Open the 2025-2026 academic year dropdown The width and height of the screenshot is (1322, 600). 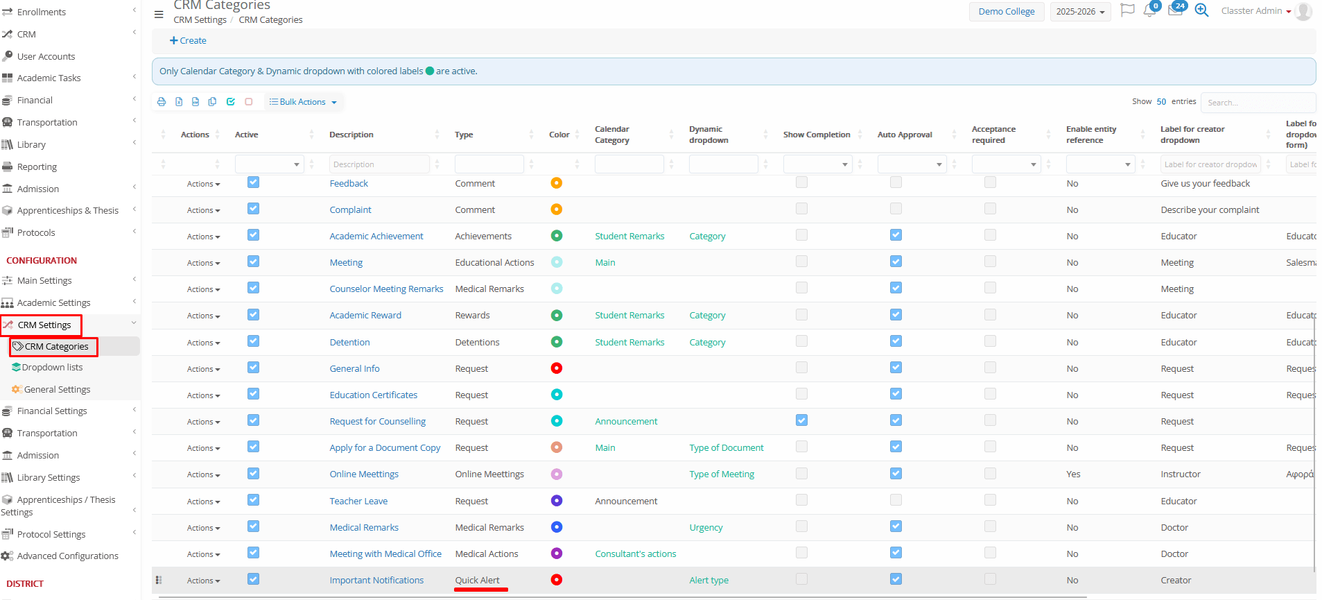(x=1080, y=12)
